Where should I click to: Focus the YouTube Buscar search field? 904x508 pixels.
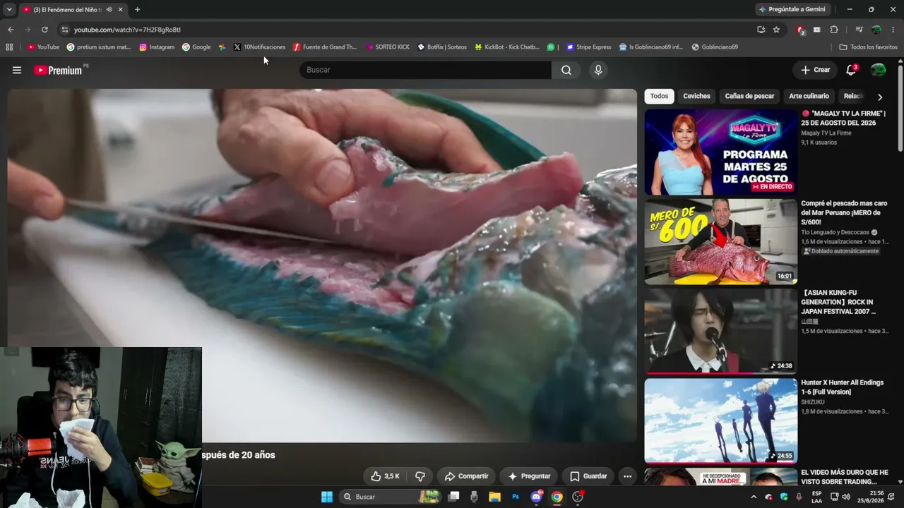[x=426, y=70]
